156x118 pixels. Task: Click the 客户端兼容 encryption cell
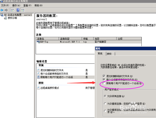click(x=100, y=42)
